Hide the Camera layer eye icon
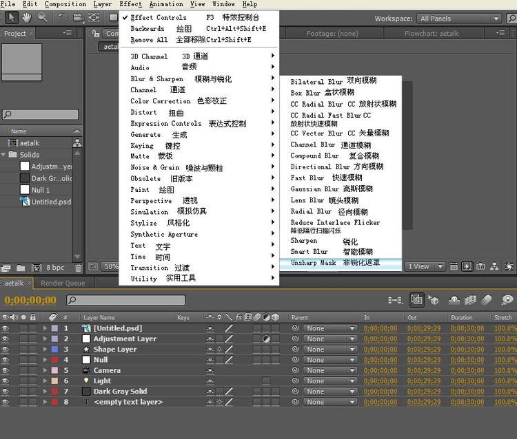Image resolution: width=517 pixels, height=439 pixels. (6, 370)
